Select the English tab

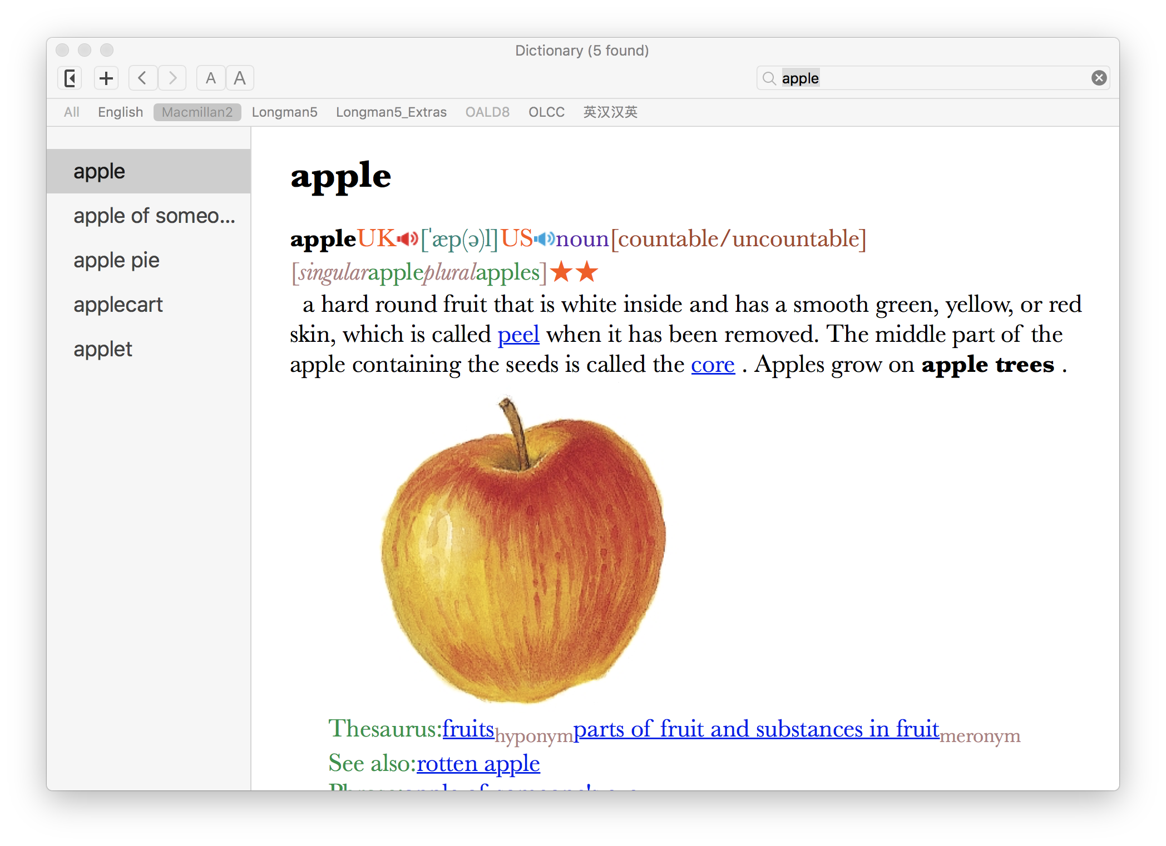point(120,112)
